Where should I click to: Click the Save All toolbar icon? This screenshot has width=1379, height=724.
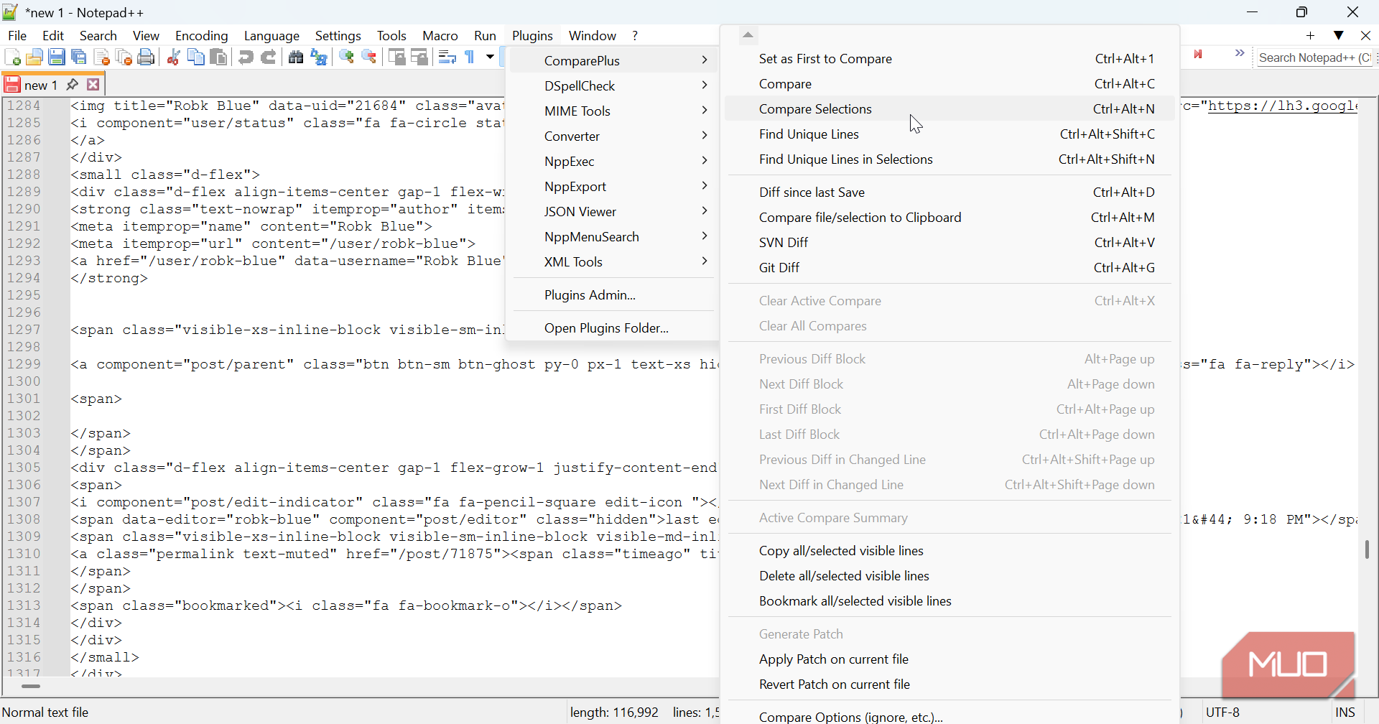80,57
